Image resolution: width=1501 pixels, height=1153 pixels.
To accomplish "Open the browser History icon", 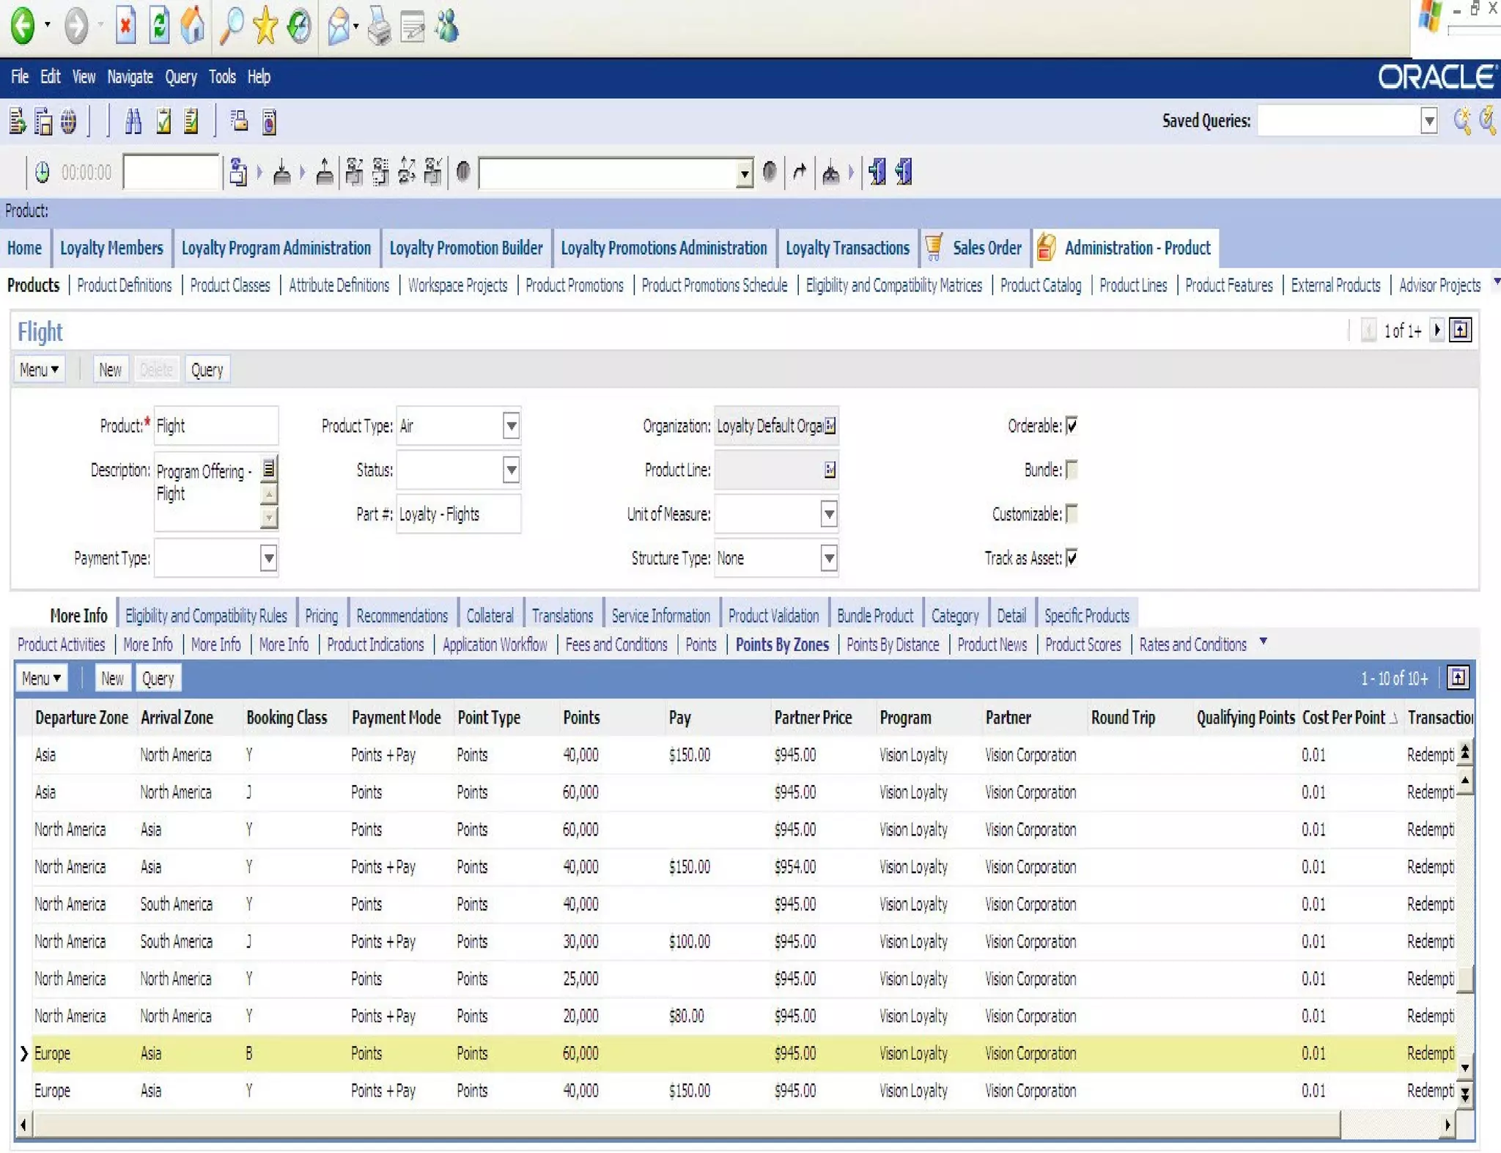I will pos(299,26).
